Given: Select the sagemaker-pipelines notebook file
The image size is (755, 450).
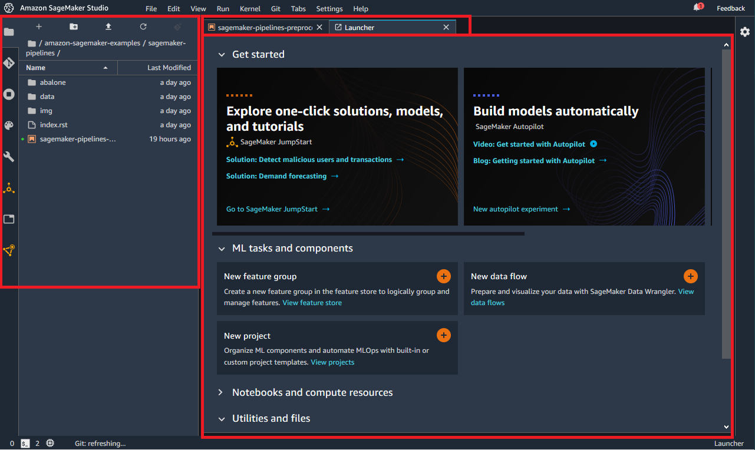Looking at the screenshot, I should 108,139.
